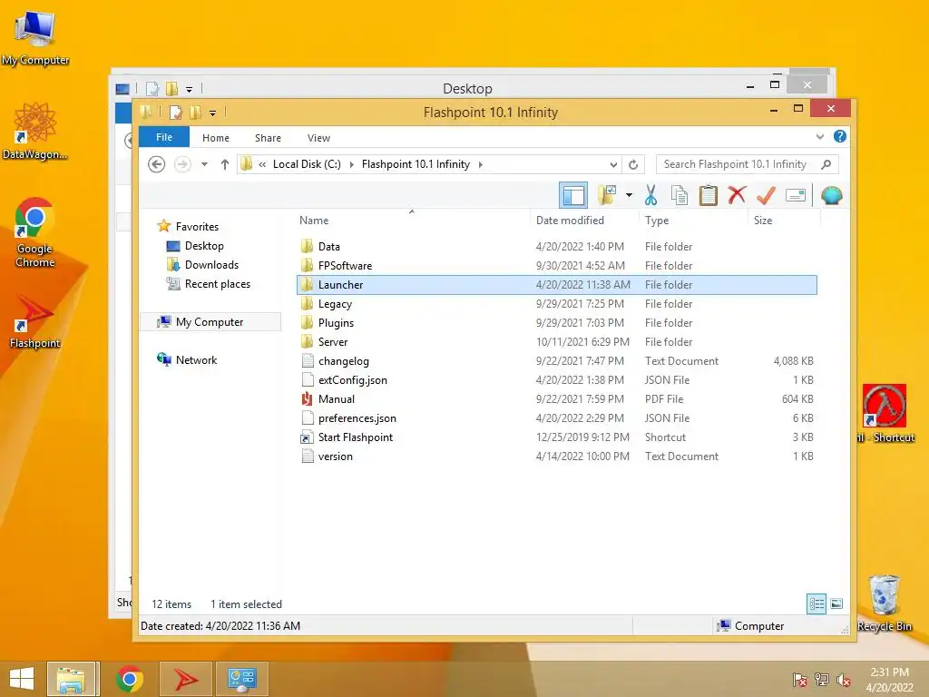The width and height of the screenshot is (929, 697).
Task: Toggle the preview pane toolbar icon
Action: point(573,196)
